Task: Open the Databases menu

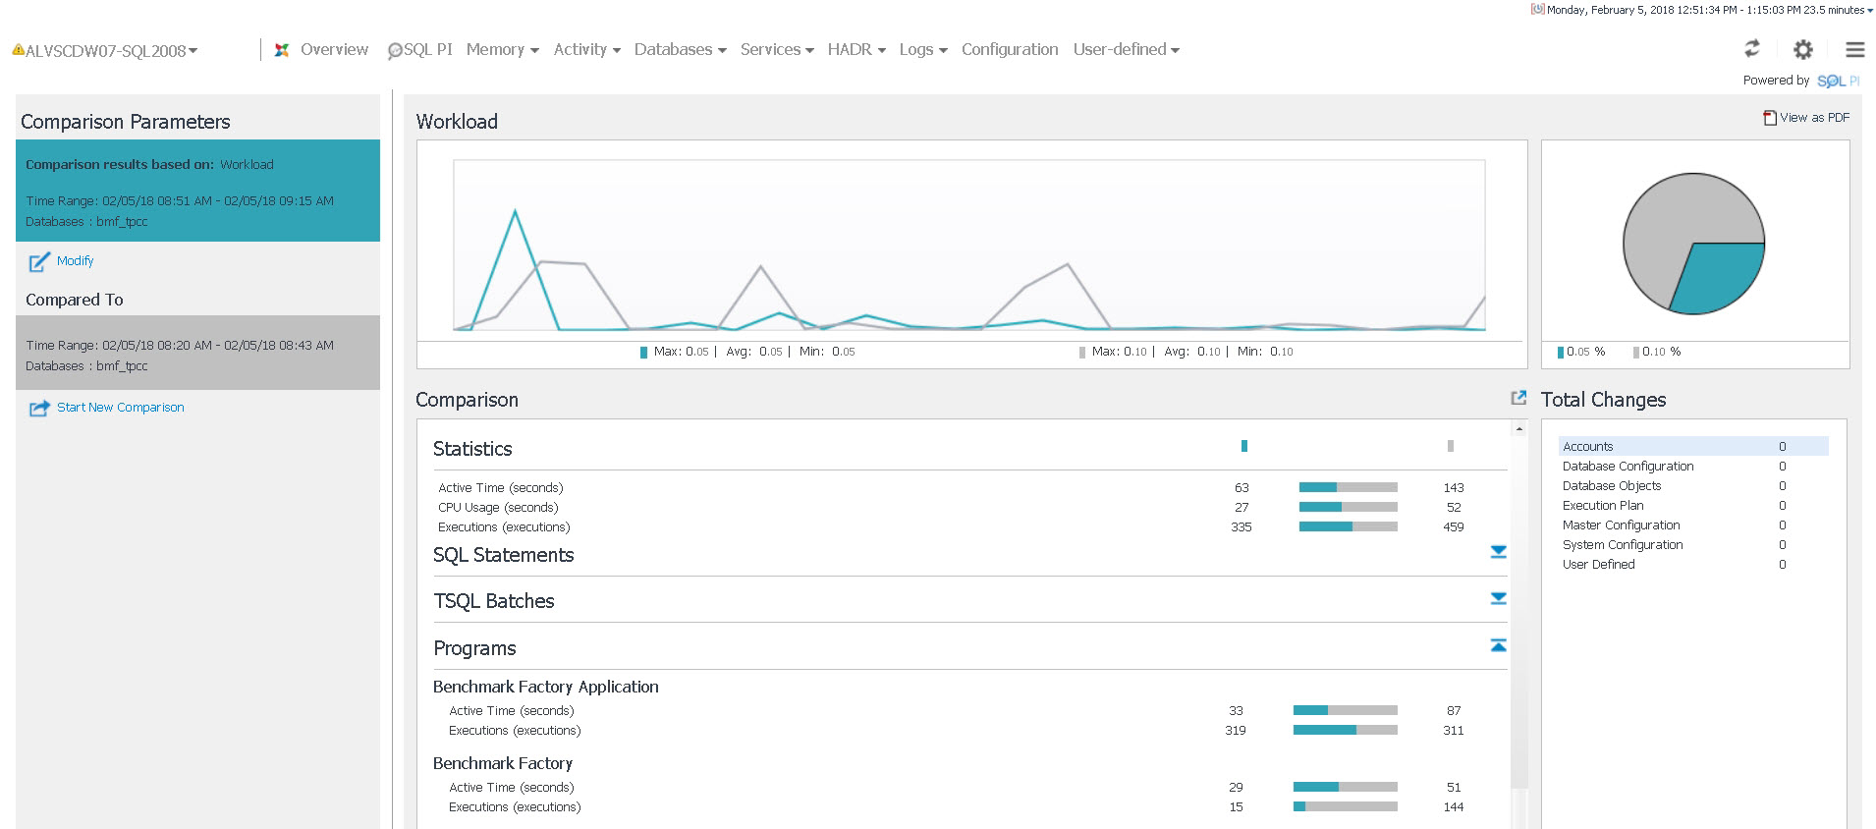Action: tap(680, 50)
